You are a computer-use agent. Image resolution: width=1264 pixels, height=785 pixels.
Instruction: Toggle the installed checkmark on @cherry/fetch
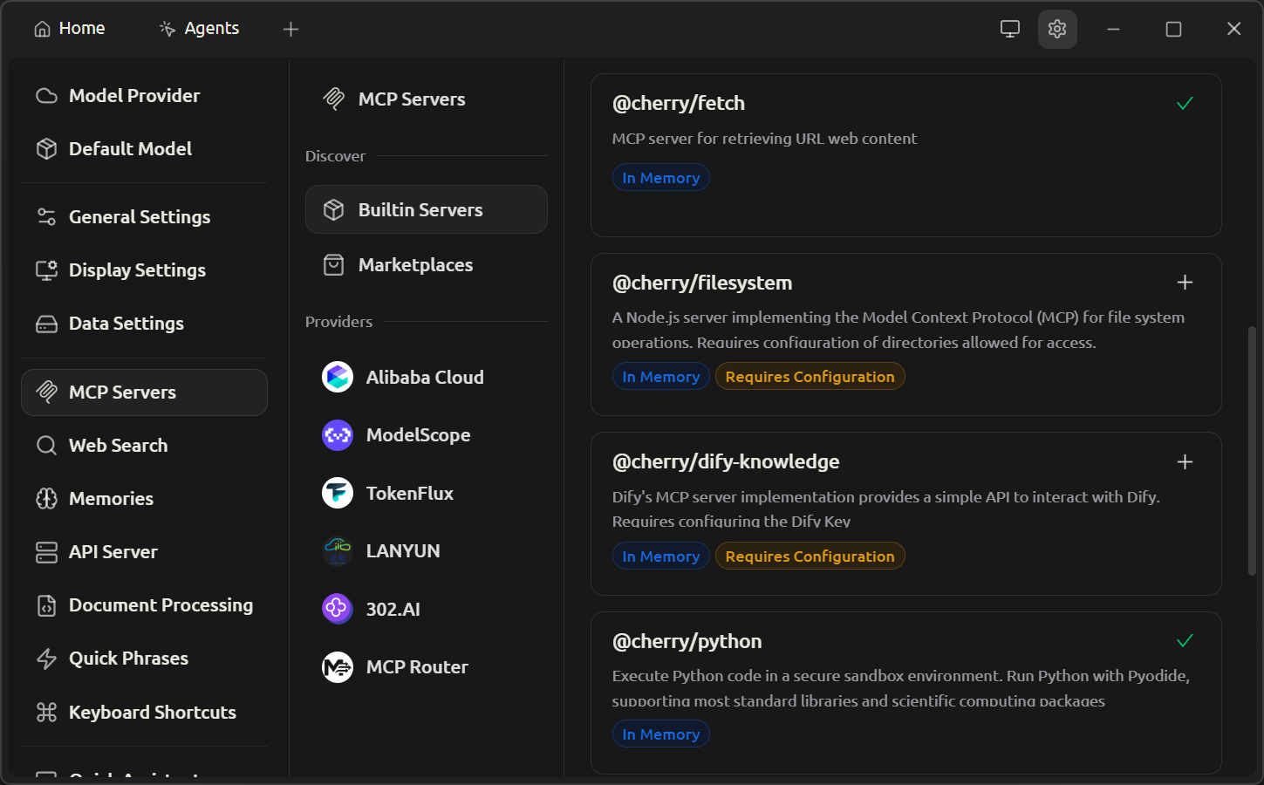(x=1185, y=104)
